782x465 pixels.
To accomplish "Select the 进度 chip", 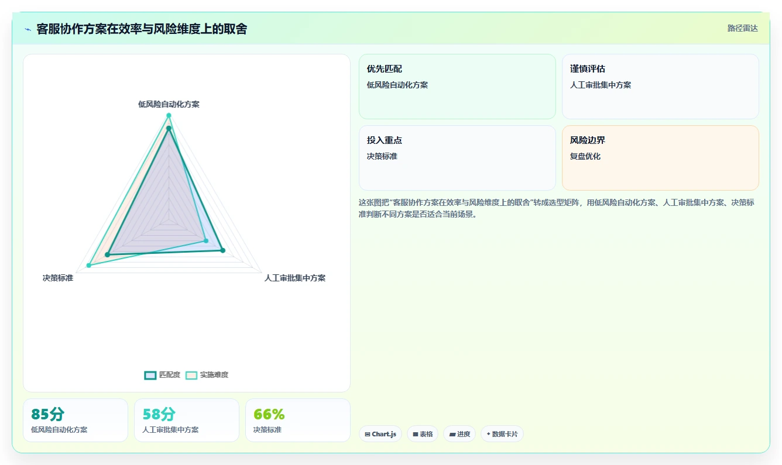I will [459, 434].
